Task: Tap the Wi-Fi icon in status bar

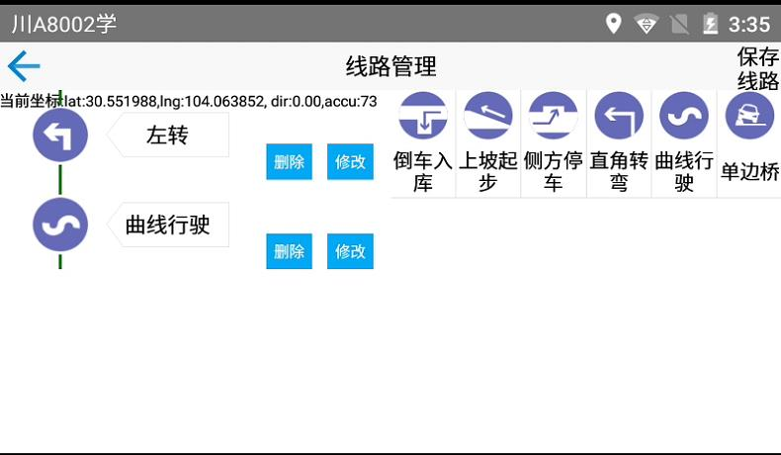Action: (646, 23)
